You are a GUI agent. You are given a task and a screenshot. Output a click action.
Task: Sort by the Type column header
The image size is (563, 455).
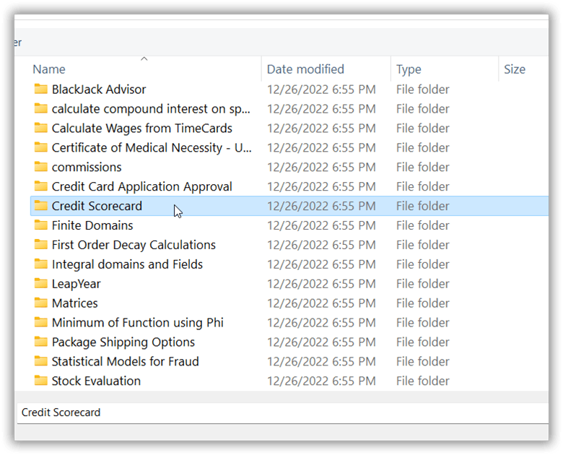(x=409, y=69)
